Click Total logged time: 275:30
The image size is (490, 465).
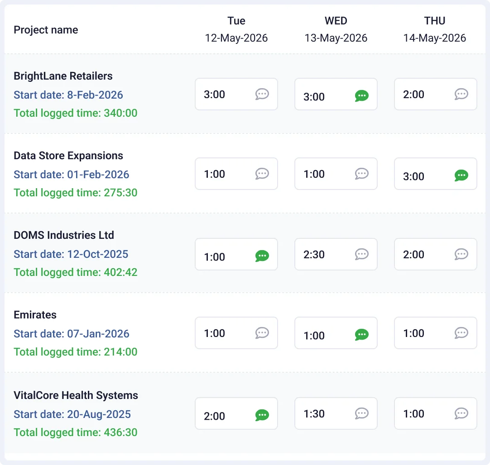click(76, 193)
